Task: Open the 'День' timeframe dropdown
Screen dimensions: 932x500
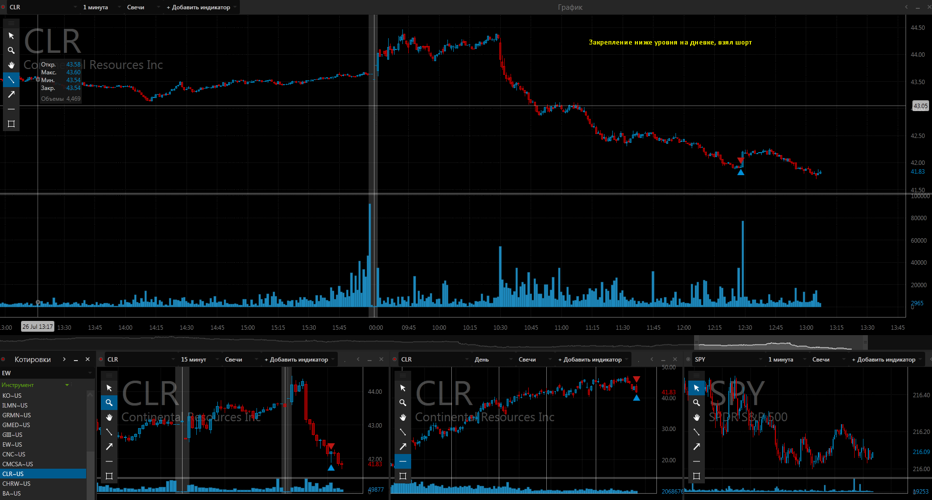Action: click(493, 360)
